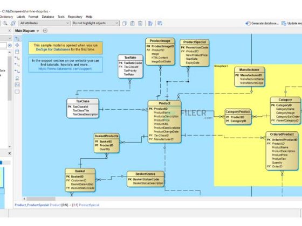Open the Help menu
302x226 pixels.
click(x=89, y=17)
